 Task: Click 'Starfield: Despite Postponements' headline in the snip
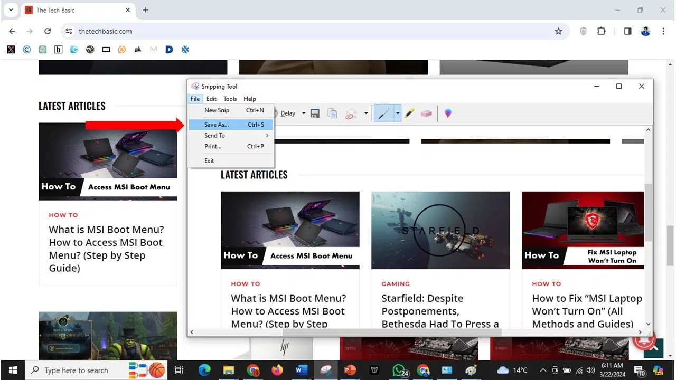pyautogui.click(x=440, y=311)
